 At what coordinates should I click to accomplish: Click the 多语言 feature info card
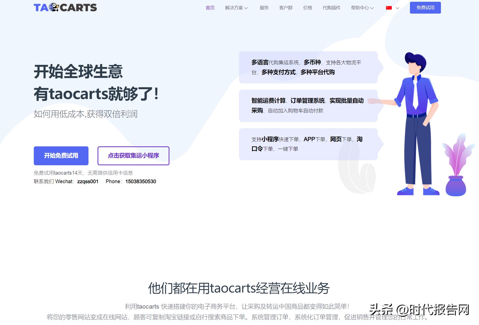tap(308, 68)
